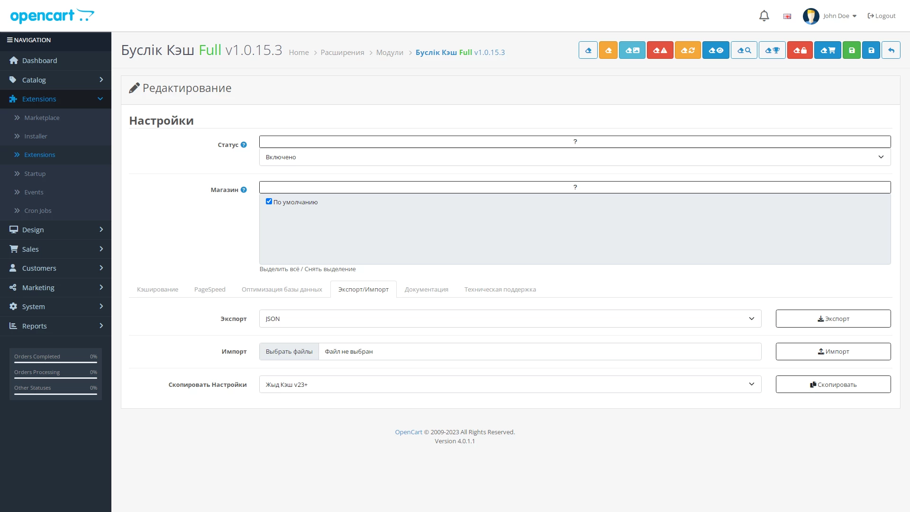This screenshot has height=512, width=910.
Task: Click the red eraser-warning triangle button
Action: coord(660,50)
